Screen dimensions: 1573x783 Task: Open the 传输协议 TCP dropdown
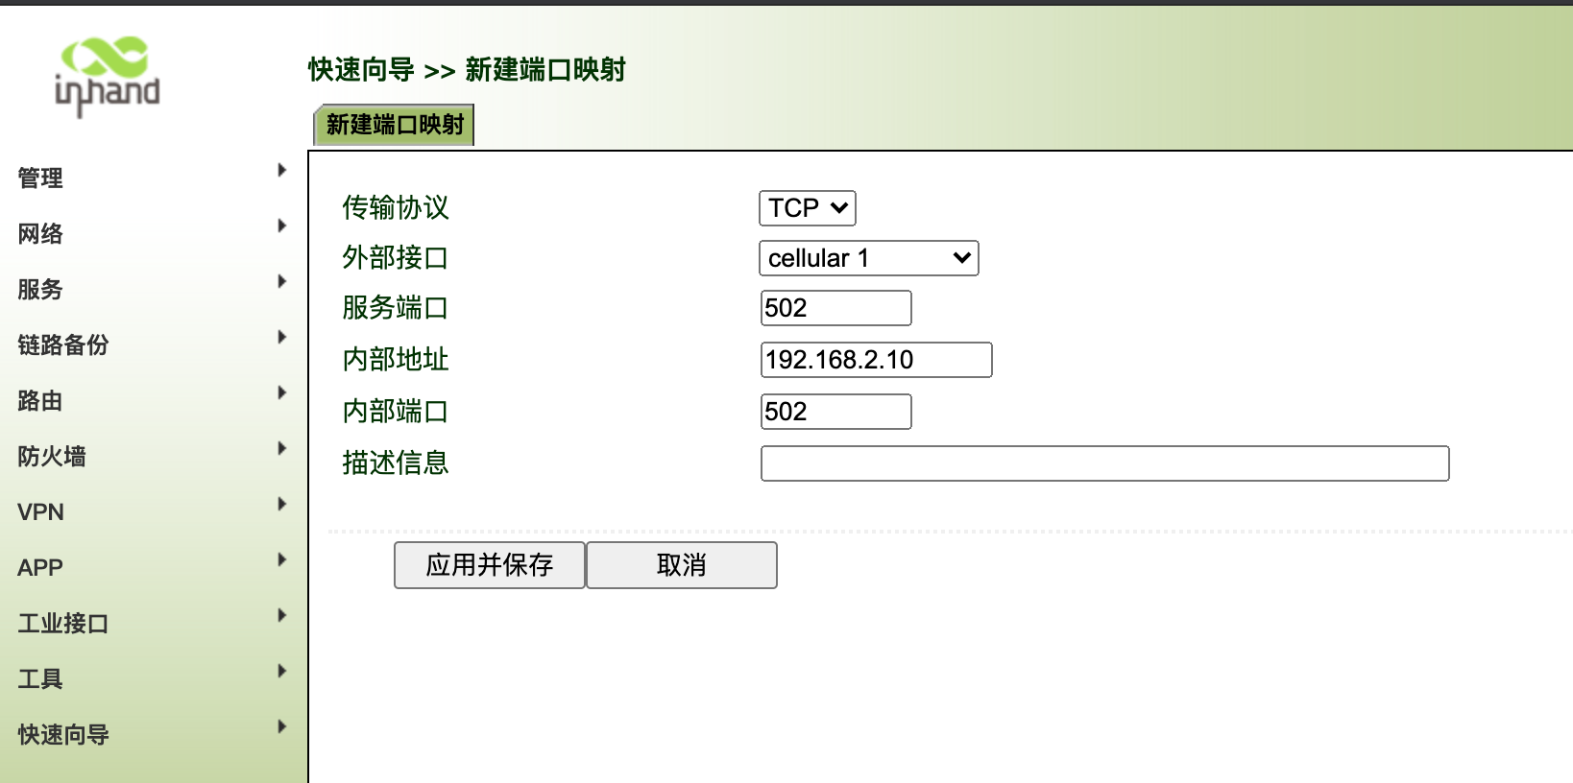[807, 208]
